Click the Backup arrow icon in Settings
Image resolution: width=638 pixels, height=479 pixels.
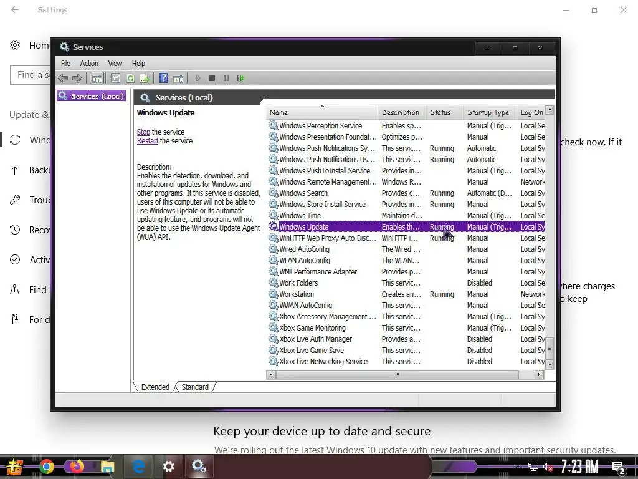(15, 170)
